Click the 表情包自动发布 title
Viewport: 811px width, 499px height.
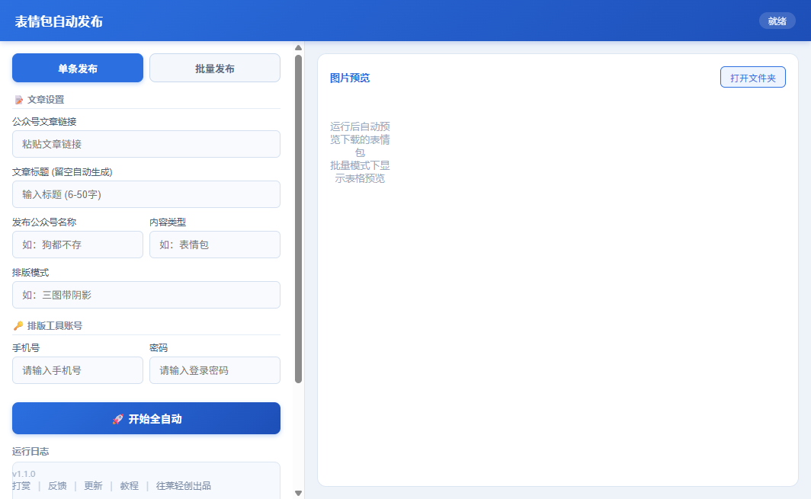(59, 21)
